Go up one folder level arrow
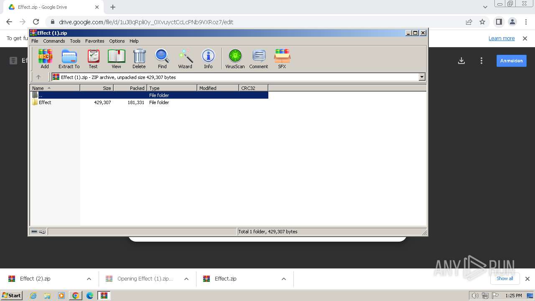Image resolution: width=535 pixels, height=301 pixels. (x=38, y=77)
